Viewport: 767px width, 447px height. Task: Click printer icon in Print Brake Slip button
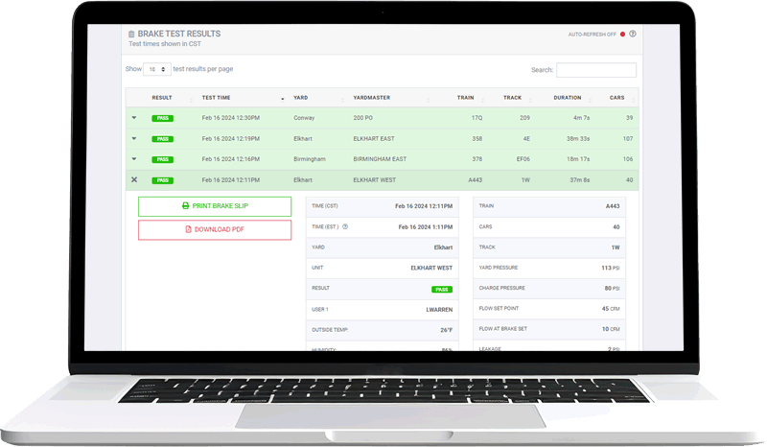(x=185, y=206)
